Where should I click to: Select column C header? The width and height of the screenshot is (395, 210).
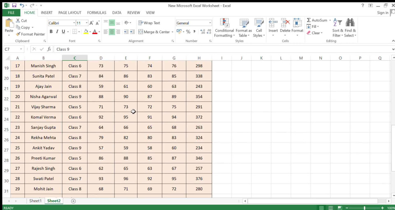(x=75, y=58)
